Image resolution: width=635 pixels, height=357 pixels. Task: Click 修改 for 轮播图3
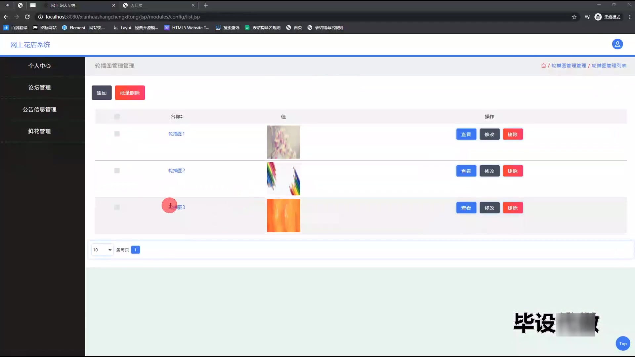489,208
